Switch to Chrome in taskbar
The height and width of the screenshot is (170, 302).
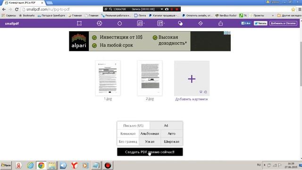click(x=41, y=165)
